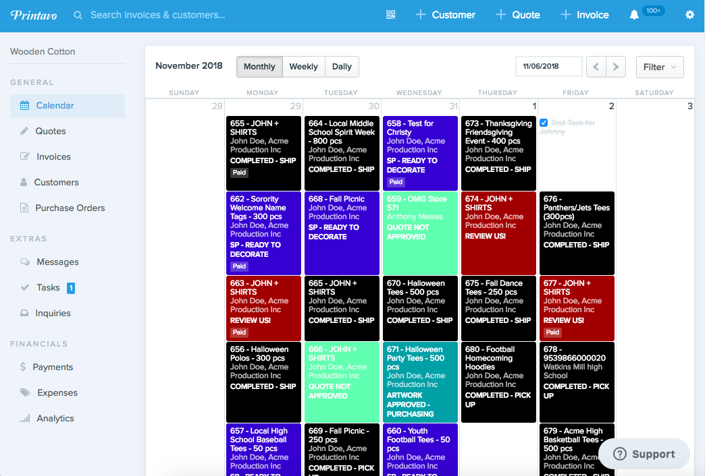Viewport: 705px width, 476px height.
Task: Switch to Daily view
Action: tap(342, 67)
